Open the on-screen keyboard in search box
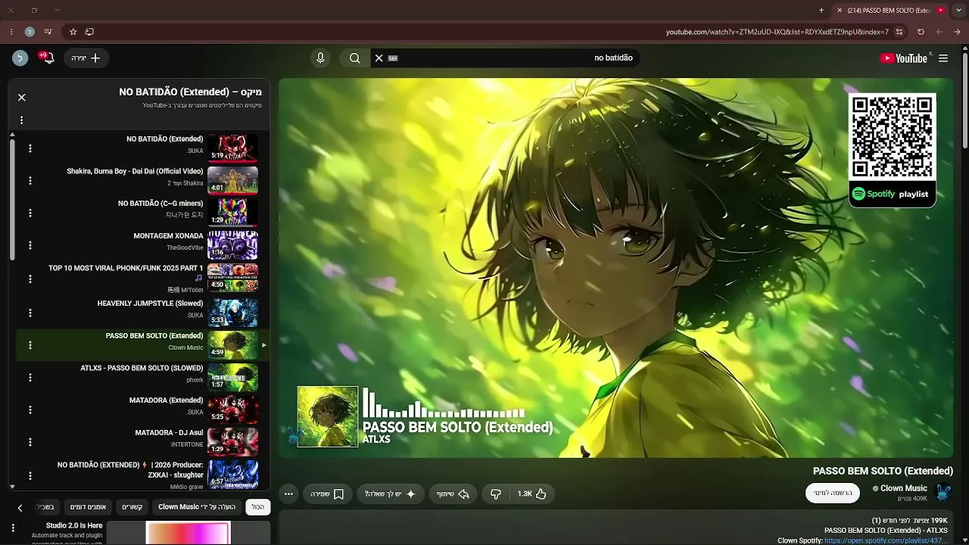The image size is (969, 545). 393,58
